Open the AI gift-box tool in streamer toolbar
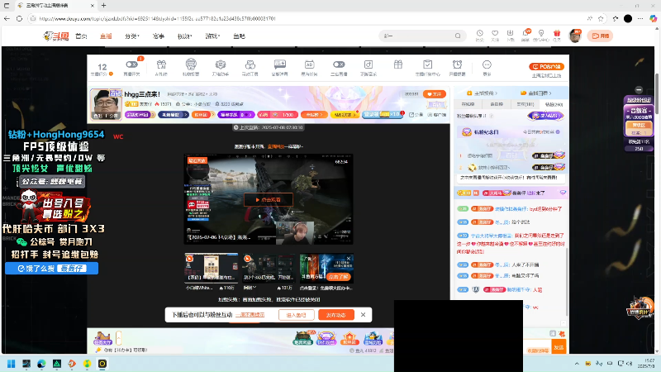This screenshot has height=372, width=661. pos(161,64)
